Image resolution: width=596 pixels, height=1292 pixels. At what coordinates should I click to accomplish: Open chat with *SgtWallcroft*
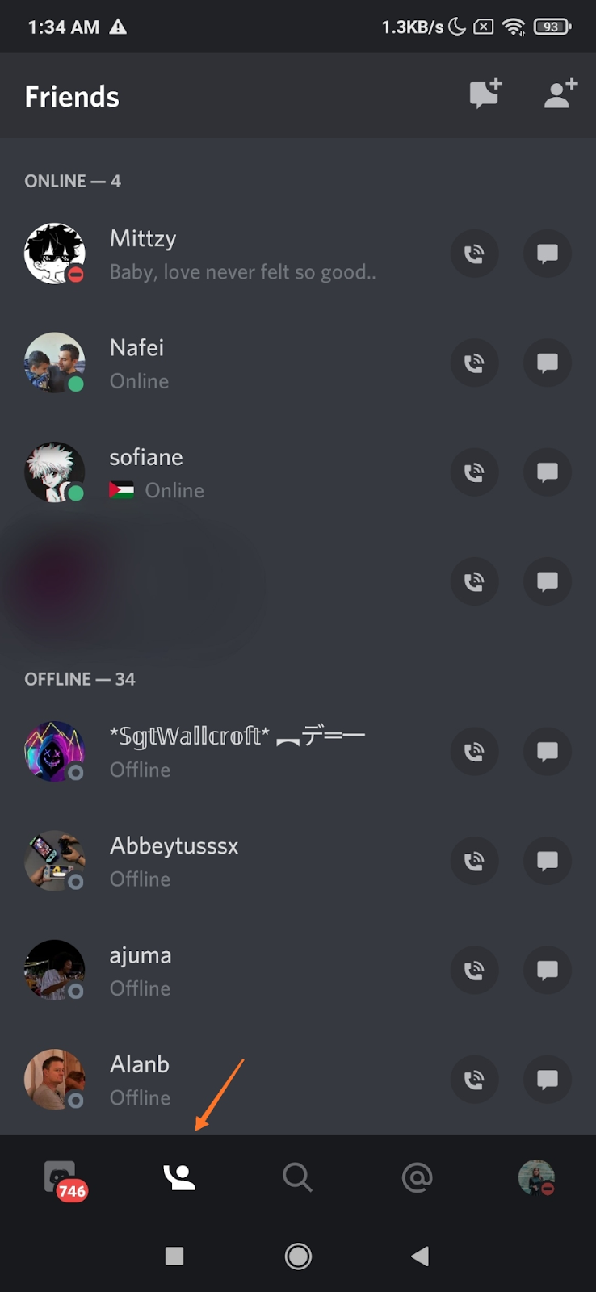click(x=548, y=751)
